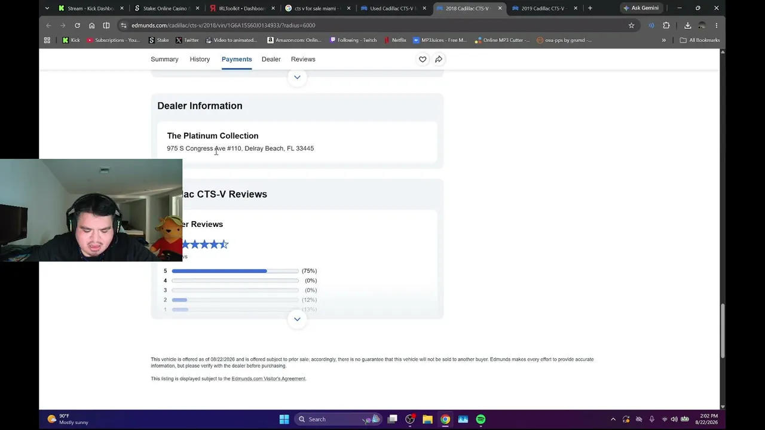Open the tab search dropdown
This screenshot has height=430, width=765.
click(48, 8)
